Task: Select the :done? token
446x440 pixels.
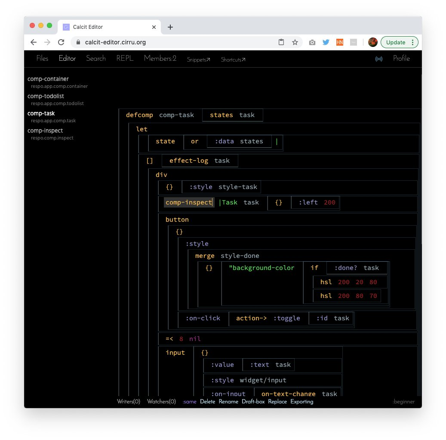Action: (346, 268)
